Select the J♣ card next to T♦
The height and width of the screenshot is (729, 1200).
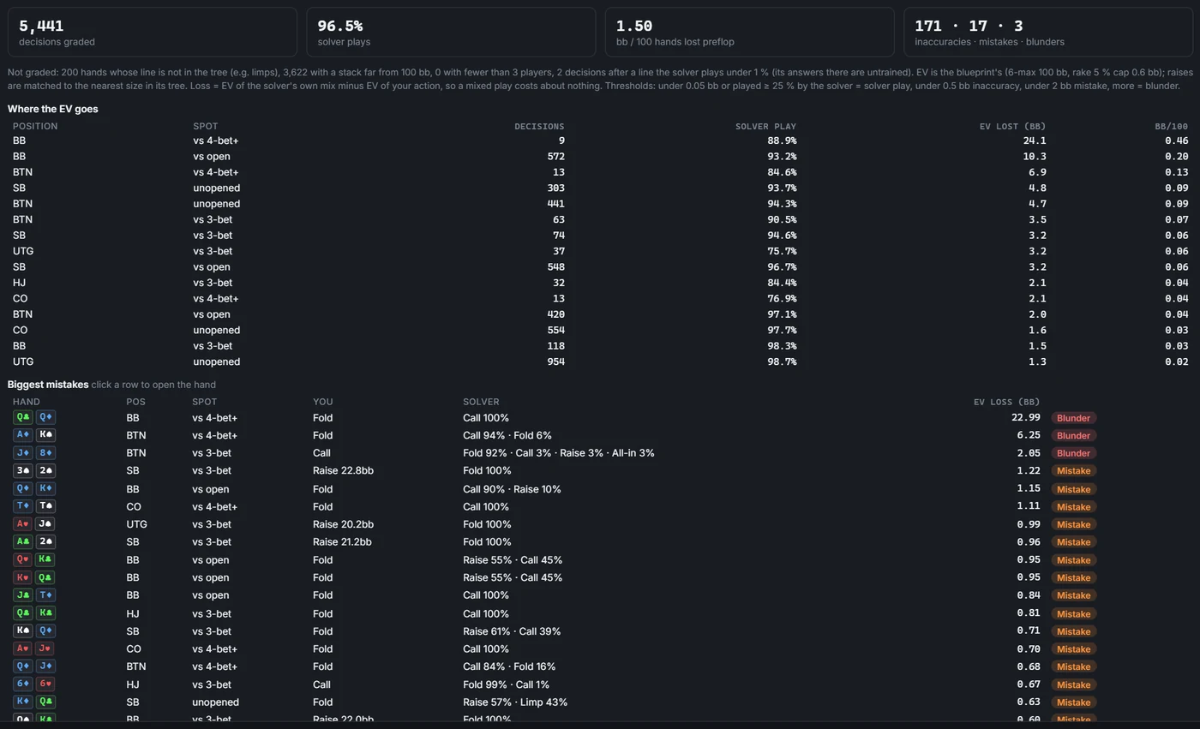(23, 595)
